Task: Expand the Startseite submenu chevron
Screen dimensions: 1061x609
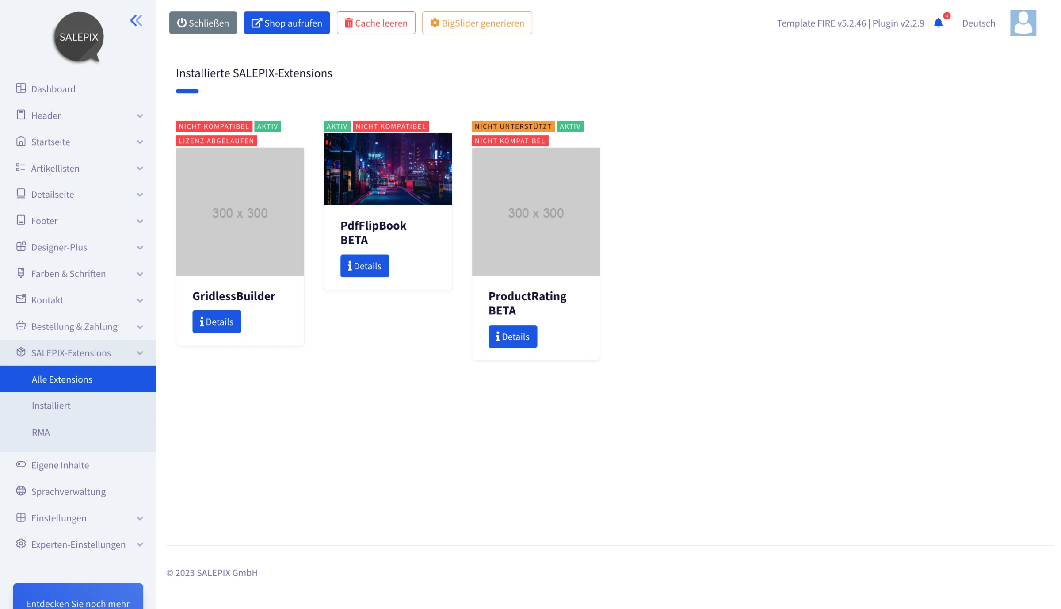Action: (140, 142)
